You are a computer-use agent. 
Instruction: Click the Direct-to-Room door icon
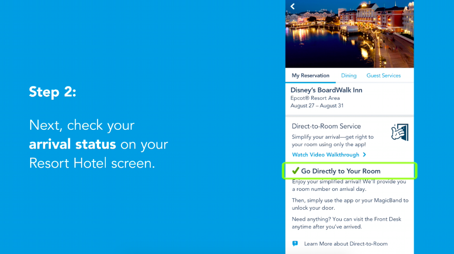point(400,132)
